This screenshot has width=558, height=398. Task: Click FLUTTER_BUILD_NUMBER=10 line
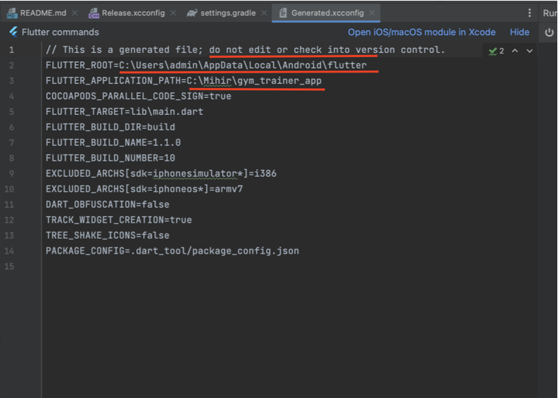(x=110, y=158)
